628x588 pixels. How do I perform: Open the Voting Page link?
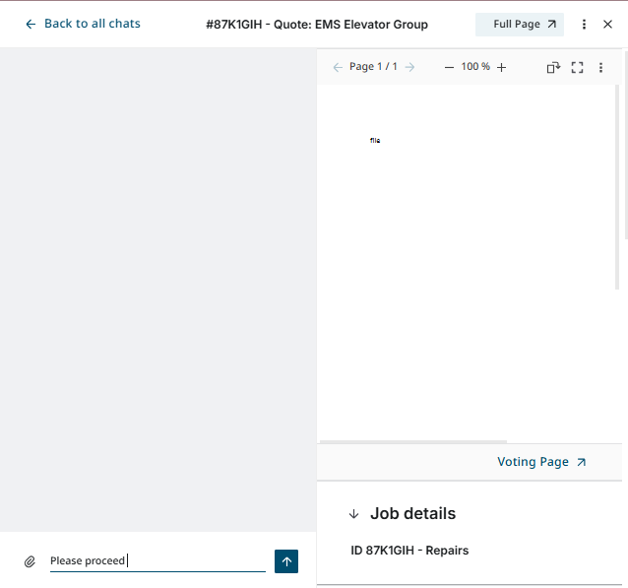pyautogui.click(x=541, y=462)
